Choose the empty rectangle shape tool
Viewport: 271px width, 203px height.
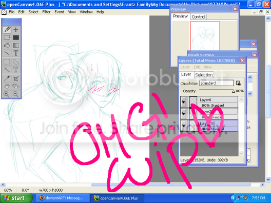[x=7, y=37]
